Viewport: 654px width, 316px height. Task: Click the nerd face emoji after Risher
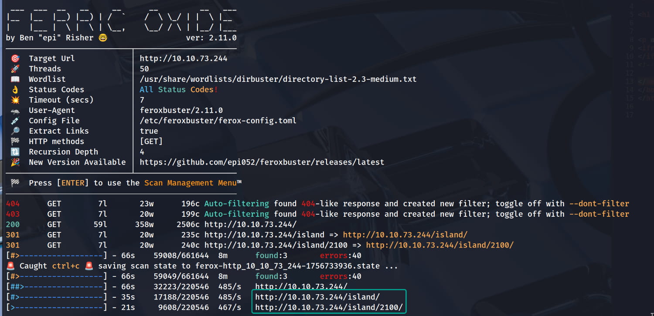pyautogui.click(x=103, y=38)
